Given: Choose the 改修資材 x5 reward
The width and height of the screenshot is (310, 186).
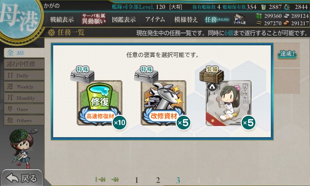Looking at the screenshot, I should pyautogui.click(x=163, y=103).
